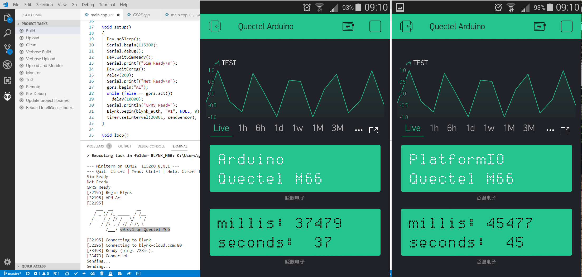Screen dimensions: 582x277
Task: Open PlatformIO alien-head icon in activity bar
Action: click(7, 96)
